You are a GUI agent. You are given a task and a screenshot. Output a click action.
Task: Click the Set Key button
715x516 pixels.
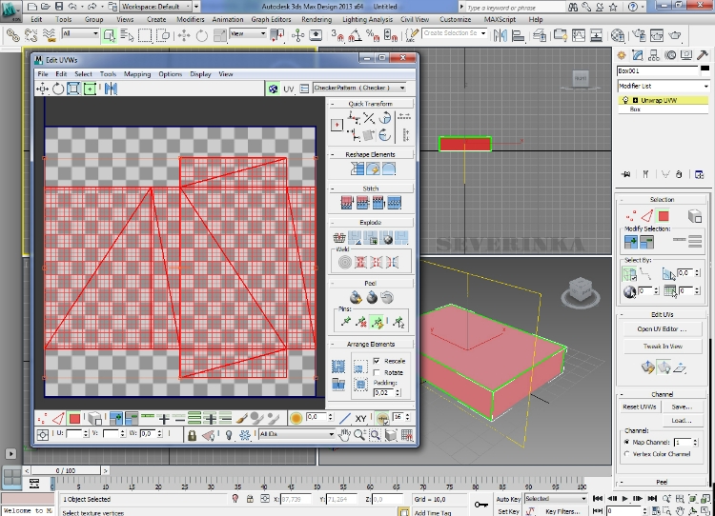[x=508, y=511]
